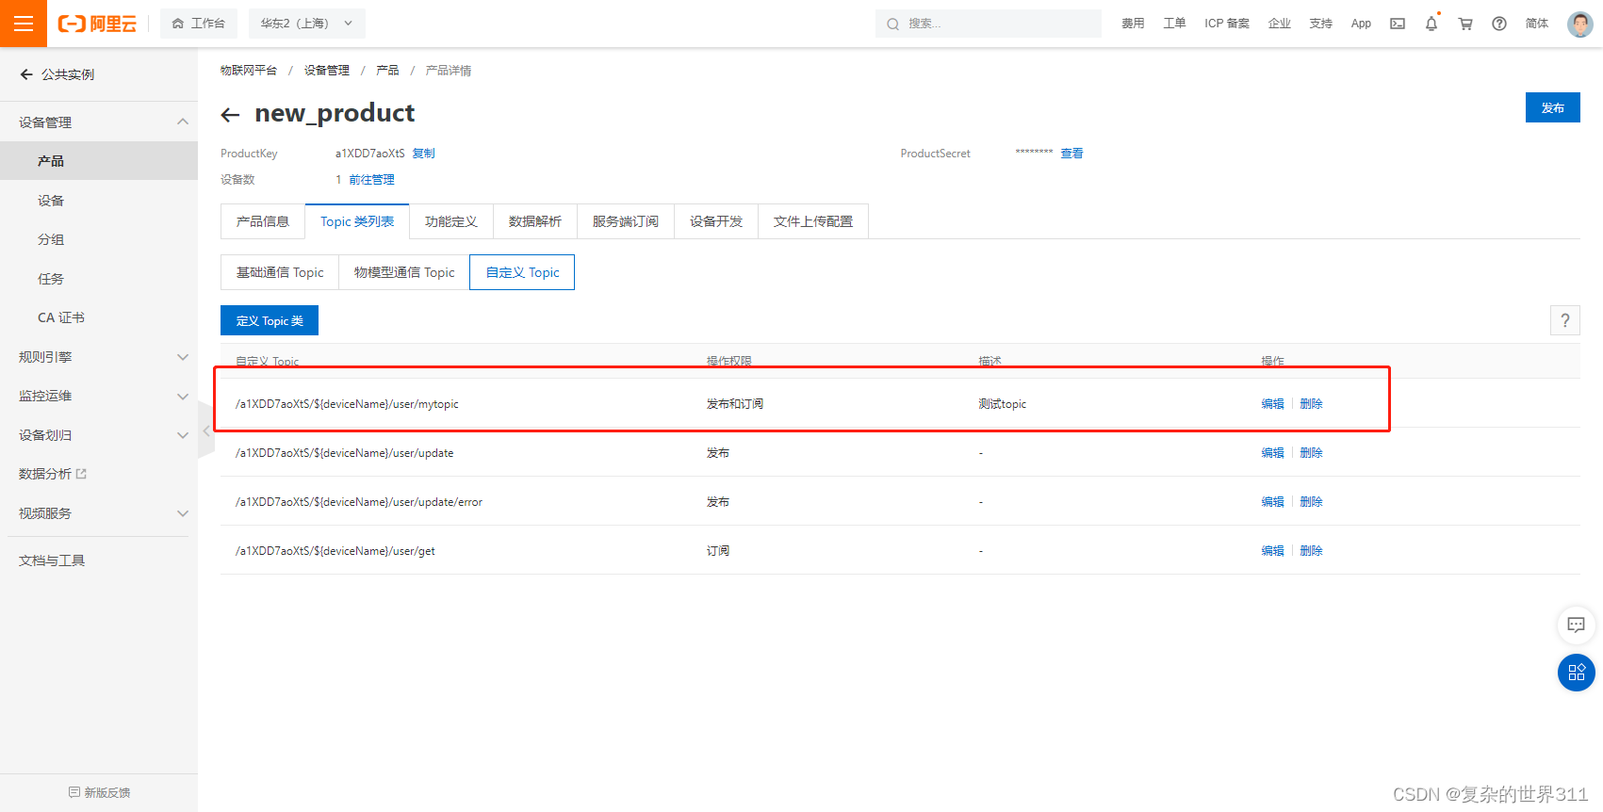Image resolution: width=1603 pixels, height=812 pixels.
Task: Click 前往管理 next to device count
Action: coord(372,180)
